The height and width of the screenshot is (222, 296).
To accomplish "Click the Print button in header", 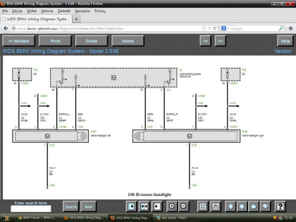I will [x=55, y=41].
